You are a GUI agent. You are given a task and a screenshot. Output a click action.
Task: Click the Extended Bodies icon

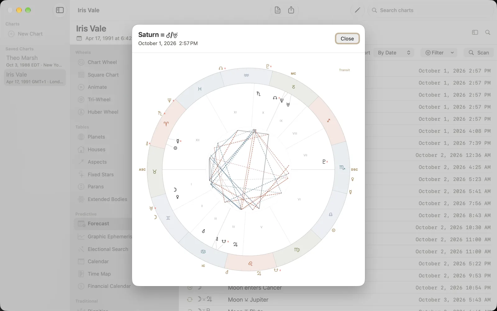tap(81, 199)
